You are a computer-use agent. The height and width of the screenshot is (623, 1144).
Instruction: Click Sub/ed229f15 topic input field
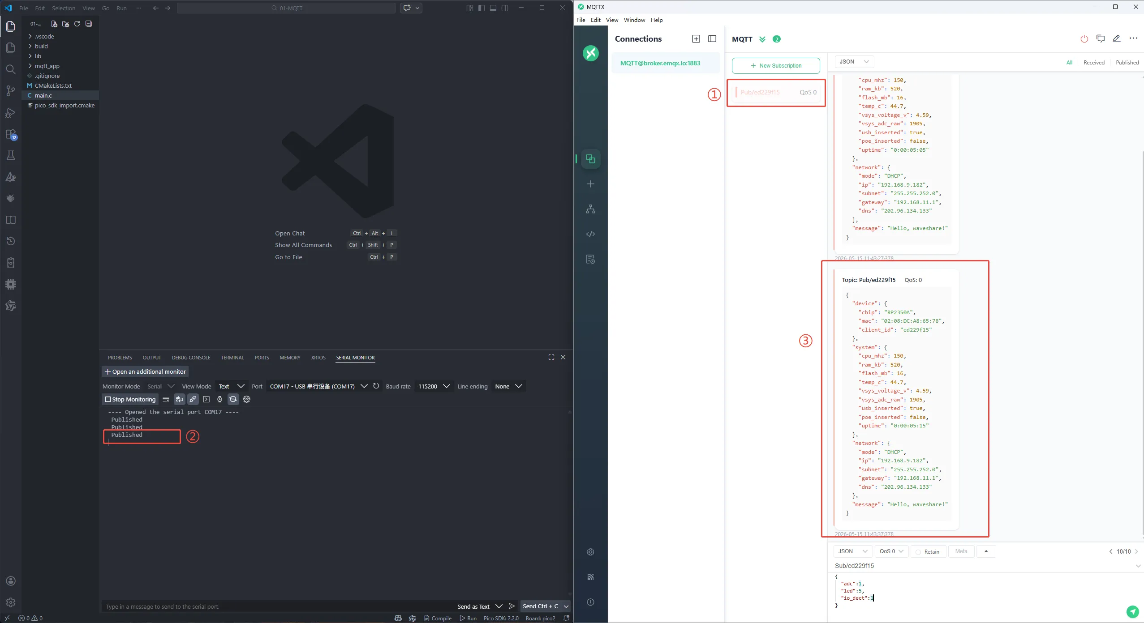click(983, 566)
